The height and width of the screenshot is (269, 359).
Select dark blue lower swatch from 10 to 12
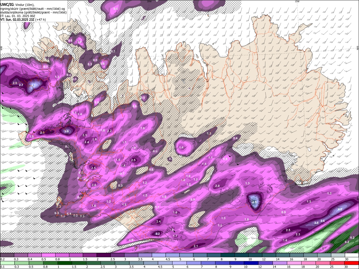click(x=250, y=263)
